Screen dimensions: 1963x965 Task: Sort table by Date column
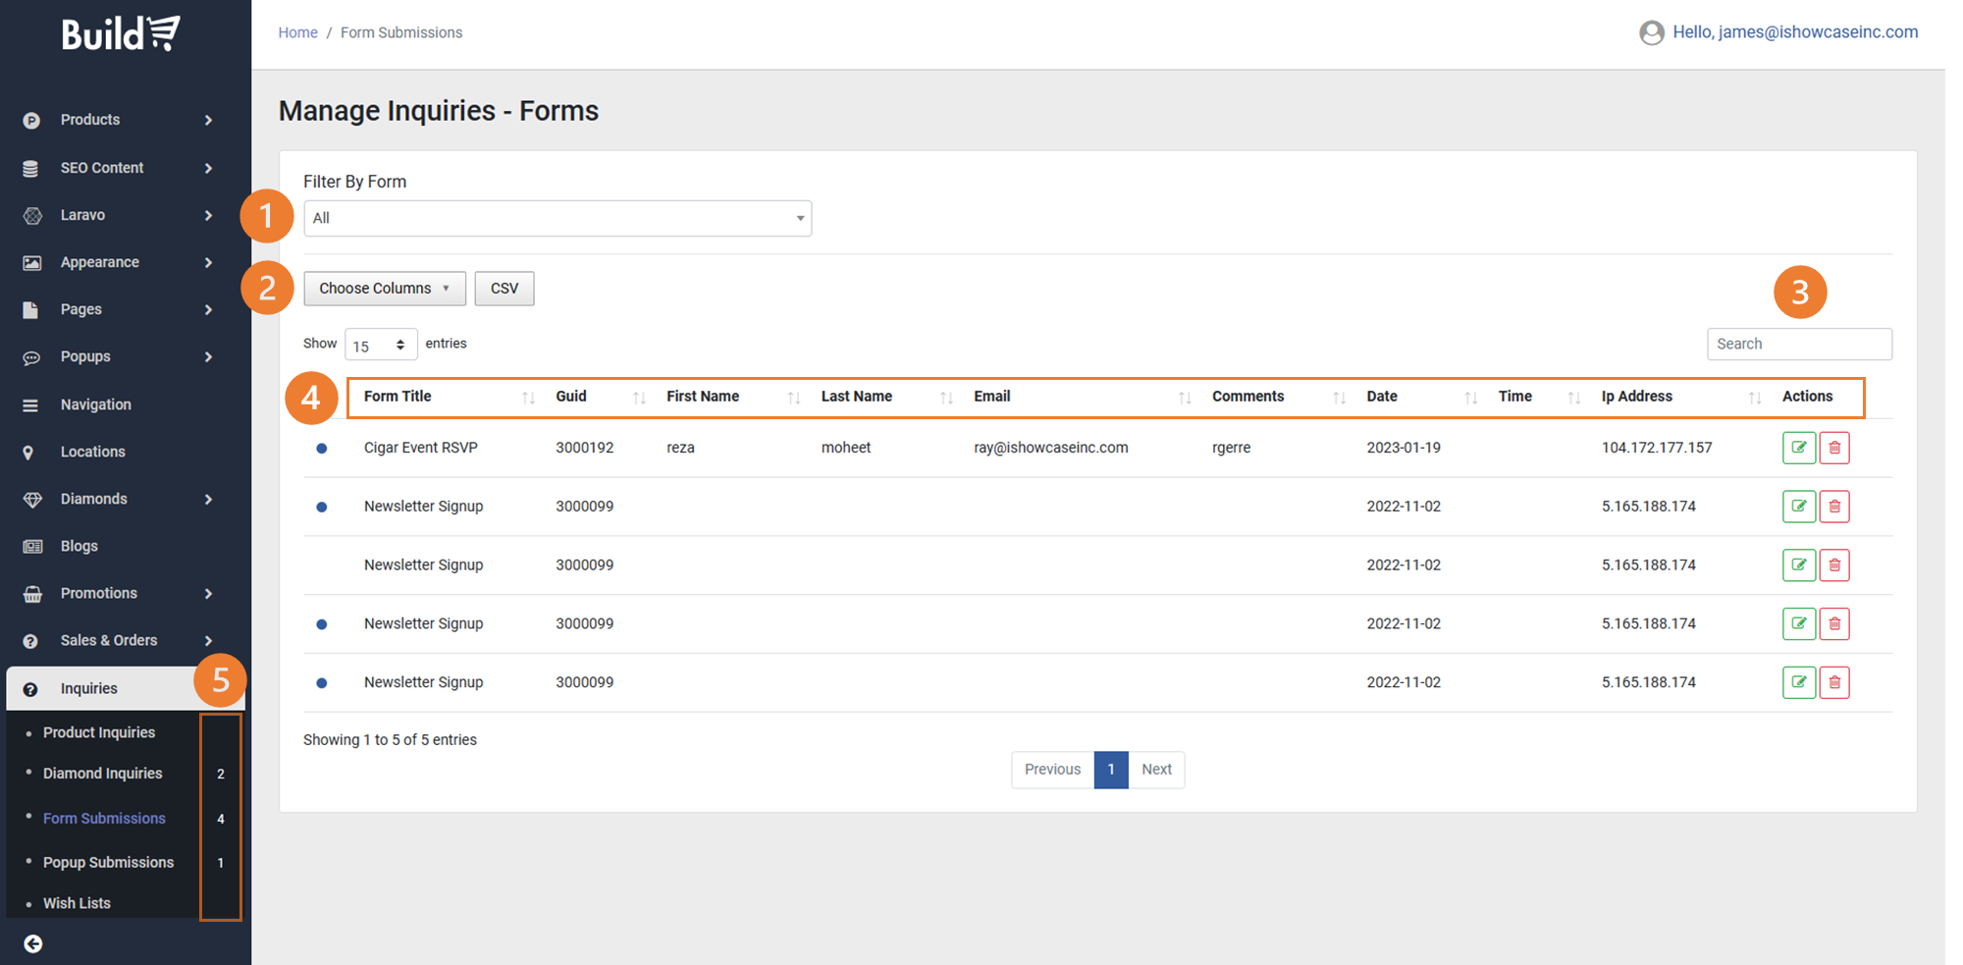pyautogui.click(x=1381, y=397)
